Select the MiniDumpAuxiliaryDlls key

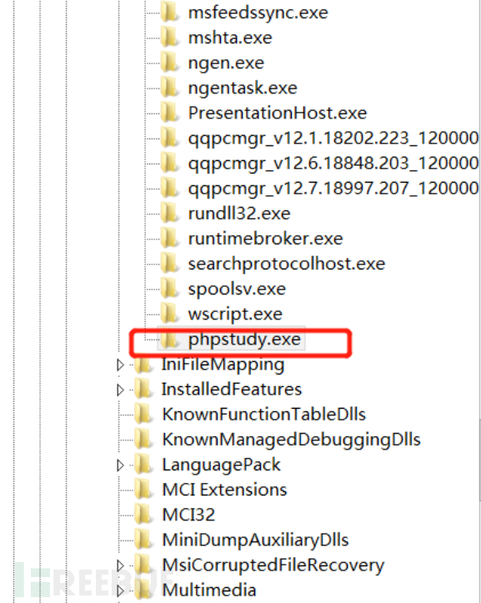click(x=255, y=540)
